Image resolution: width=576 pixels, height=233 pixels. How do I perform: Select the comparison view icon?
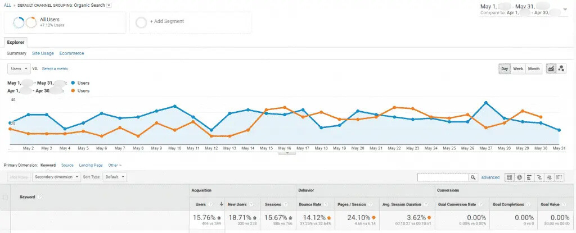[x=539, y=177]
